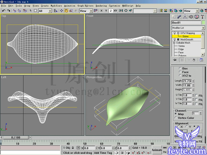207x155 pixels.
Task: Click Go to Start playback button
Action: (x=165, y=148)
